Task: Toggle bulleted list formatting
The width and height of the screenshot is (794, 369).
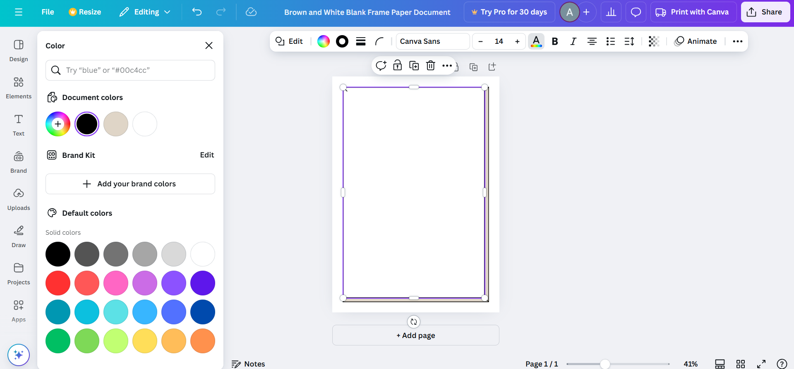Action: pos(610,41)
